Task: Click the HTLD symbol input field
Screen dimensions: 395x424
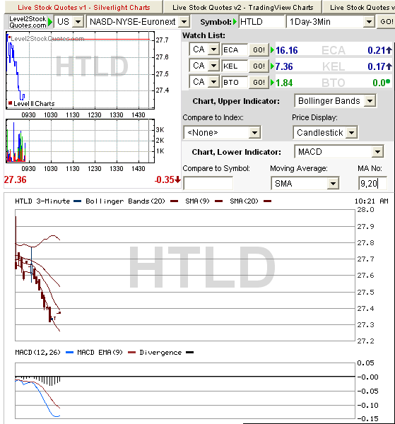Action: point(261,22)
